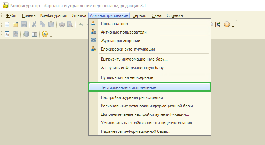The image size is (265, 145).
Task: Open the Конфигурация menu
Action: click(54, 15)
